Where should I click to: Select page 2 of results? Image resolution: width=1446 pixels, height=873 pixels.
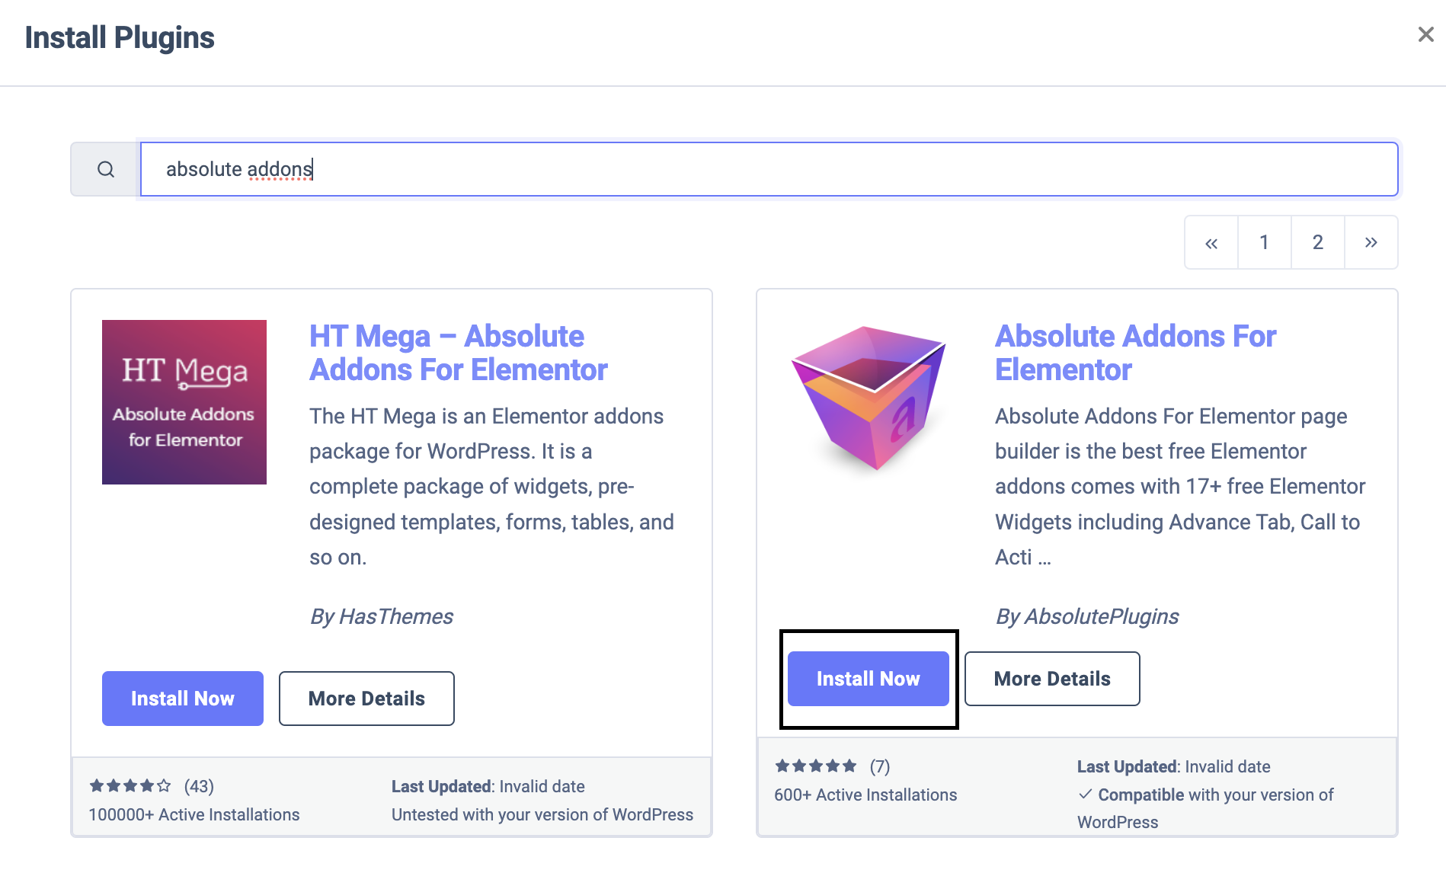pos(1318,242)
